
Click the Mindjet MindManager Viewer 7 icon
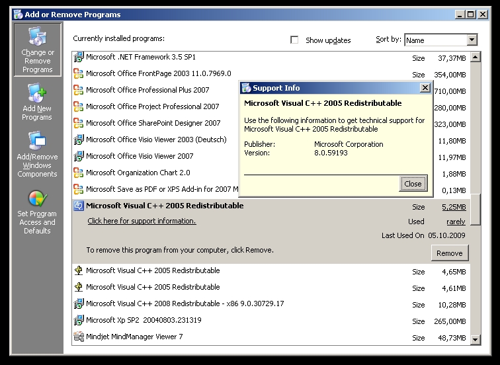pyautogui.click(x=79, y=337)
